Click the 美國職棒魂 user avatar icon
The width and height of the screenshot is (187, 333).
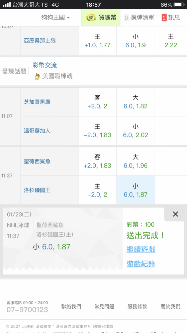[x=37, y=76]
